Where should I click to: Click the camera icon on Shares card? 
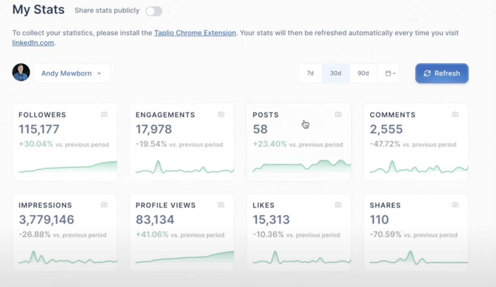455,205
